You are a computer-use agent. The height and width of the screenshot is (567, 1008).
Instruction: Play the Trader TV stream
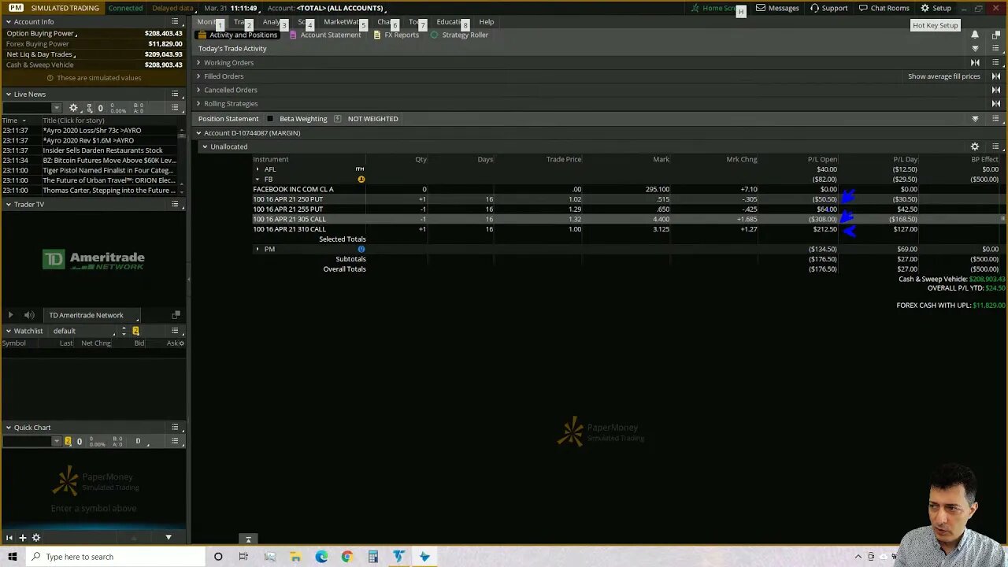tap(10, 315)
